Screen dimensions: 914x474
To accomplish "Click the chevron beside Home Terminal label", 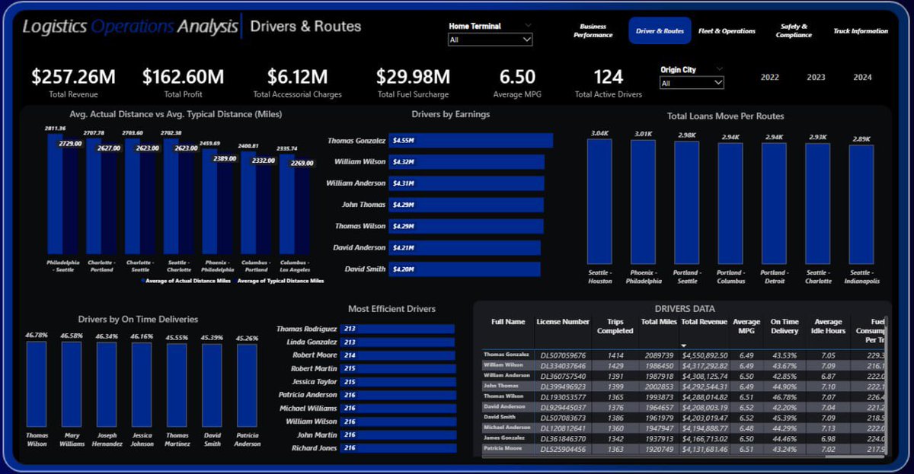I will click(528, 25).
